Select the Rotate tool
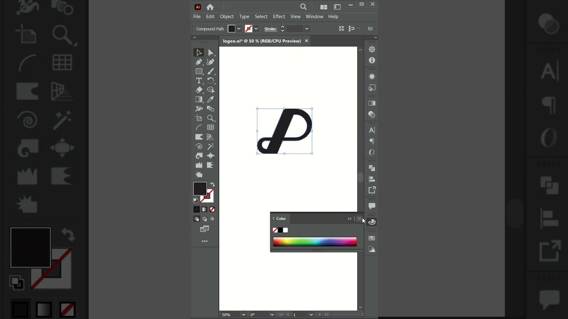Screen dimensions: 568x319 point(211,81)
